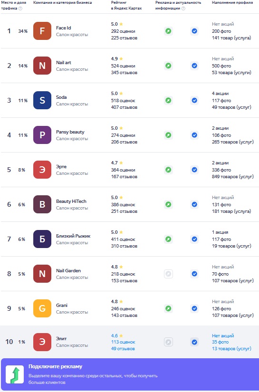The height and width of the screenshot is (392, 259).
Task: Click the grey advertising icon for Элит
Action: (x=169, y=342)
